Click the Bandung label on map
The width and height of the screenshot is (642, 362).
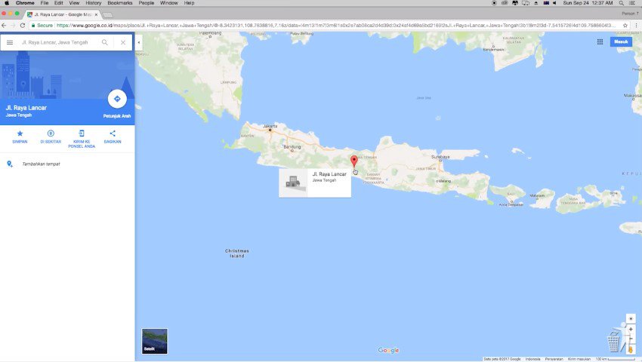[292, 147]
